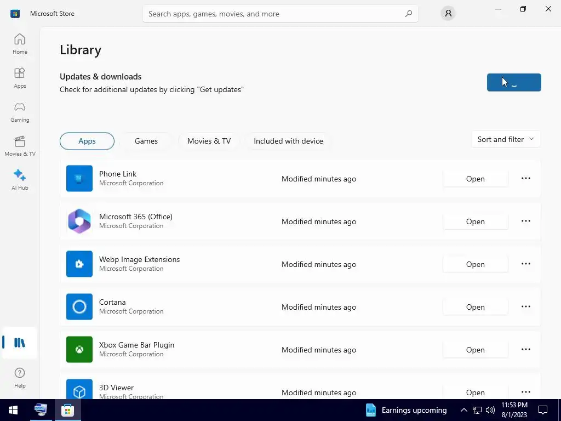
Task: Open Help from the sidebar
Action: (20, 378)
